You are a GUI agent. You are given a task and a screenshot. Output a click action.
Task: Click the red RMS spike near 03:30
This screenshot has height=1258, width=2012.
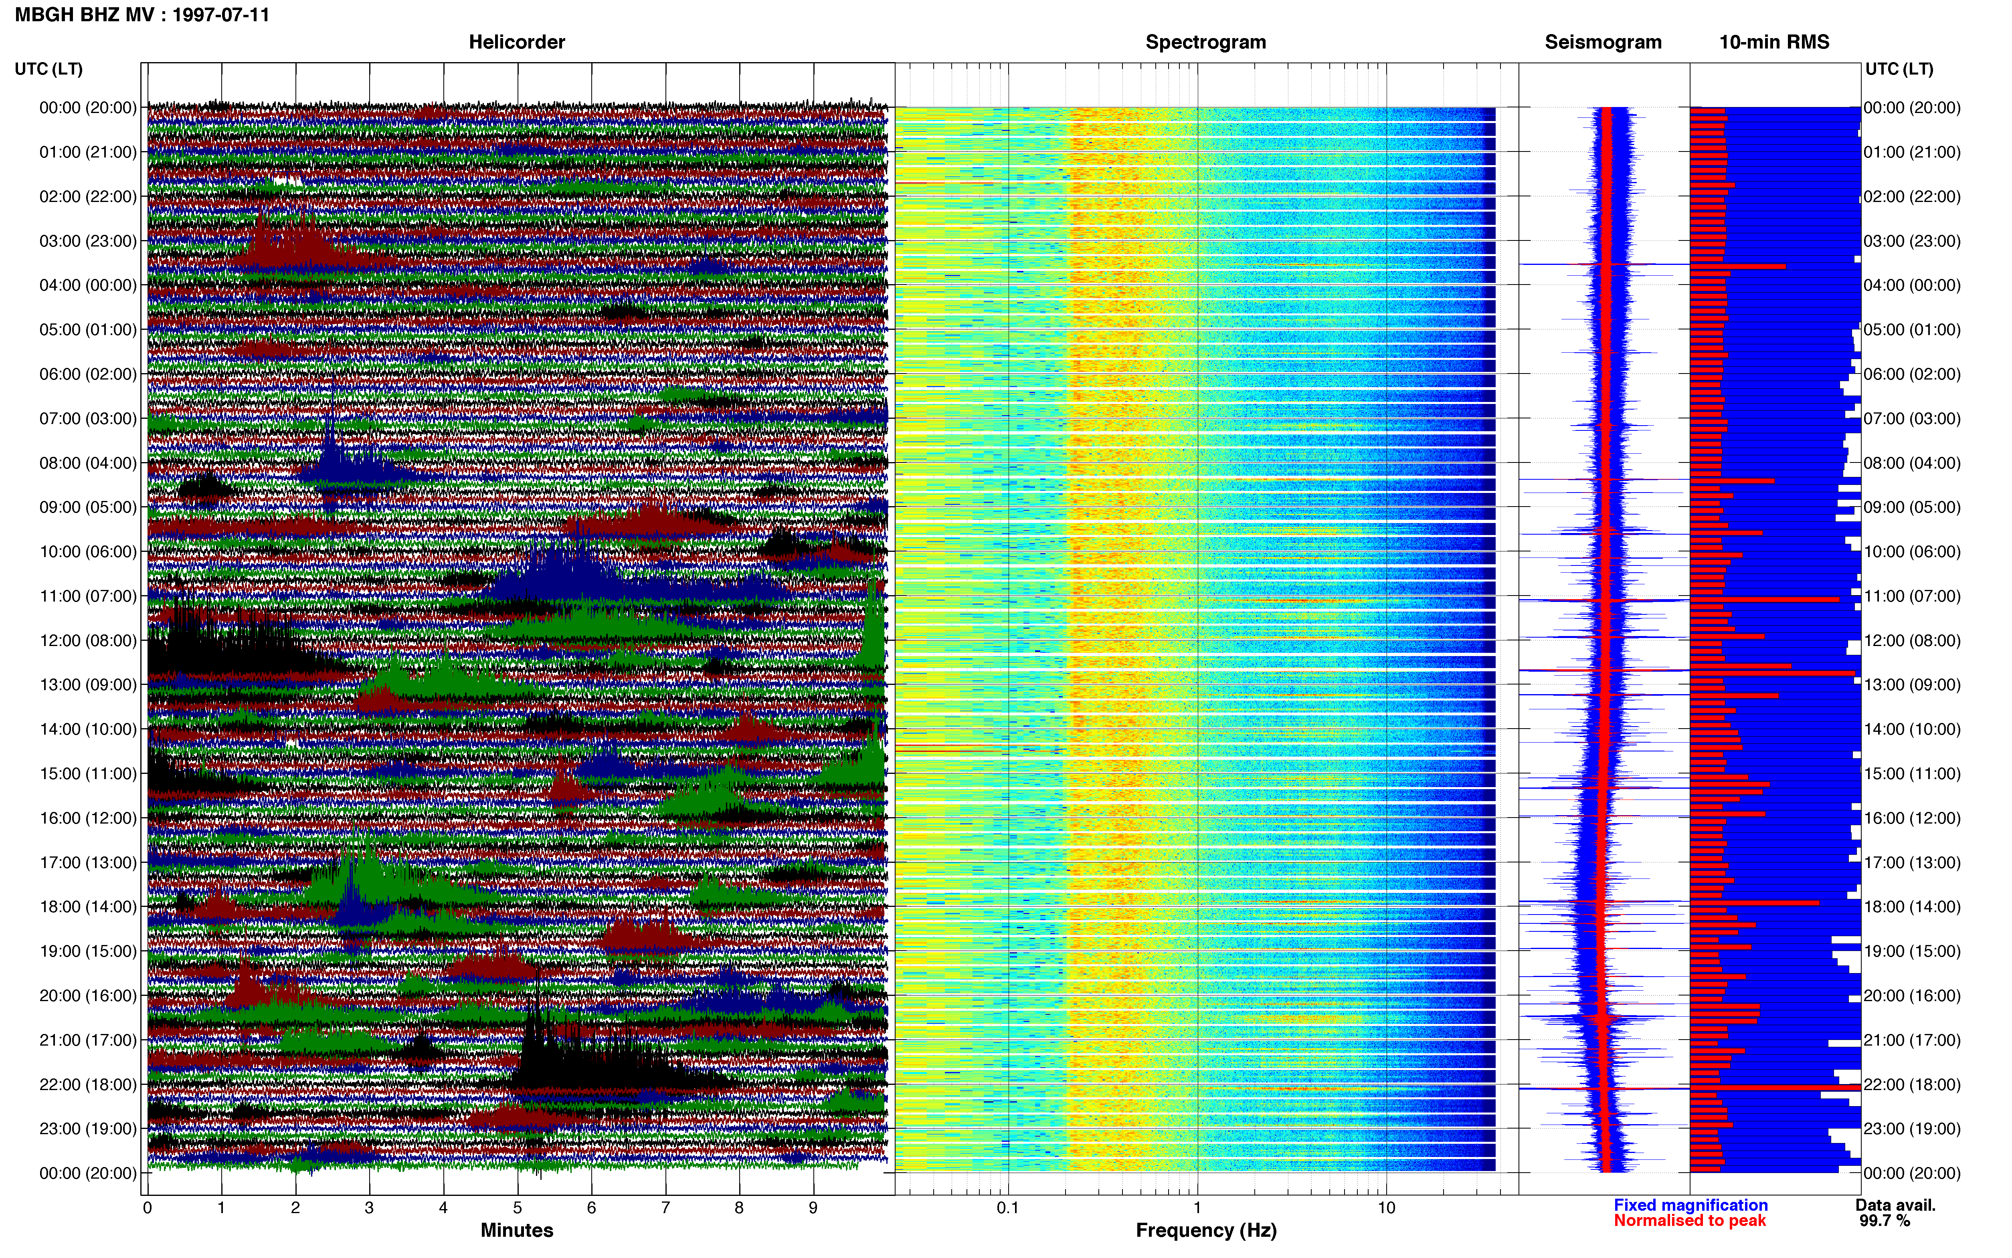(1737, 267)
